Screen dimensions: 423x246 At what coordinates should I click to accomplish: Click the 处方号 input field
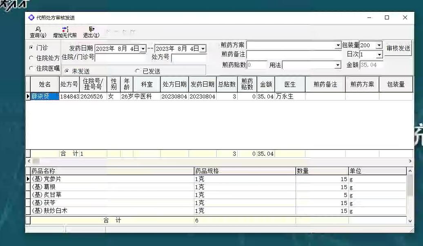click(x=189, y=58)
